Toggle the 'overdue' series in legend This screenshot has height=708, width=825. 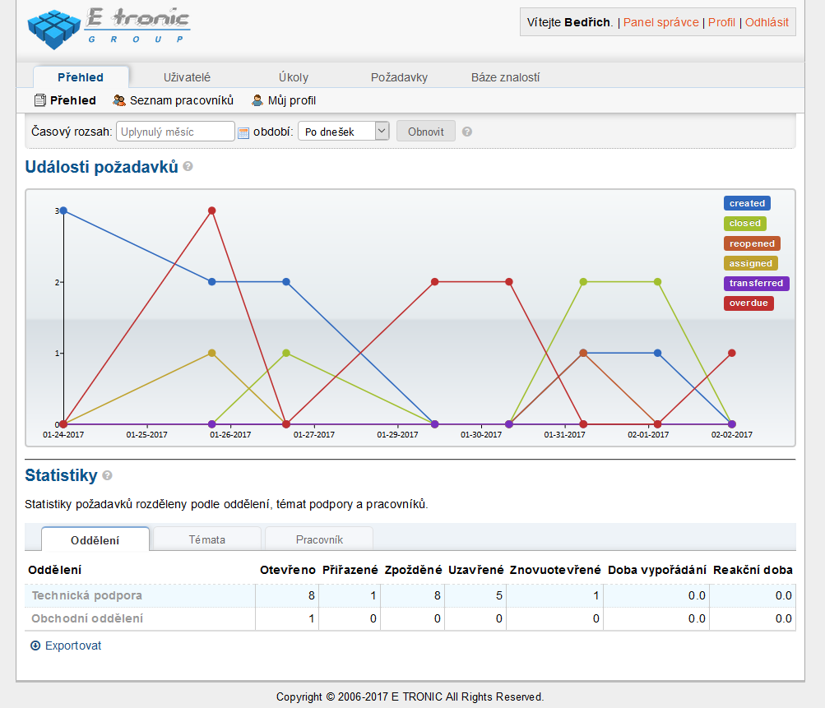(749, 303)
